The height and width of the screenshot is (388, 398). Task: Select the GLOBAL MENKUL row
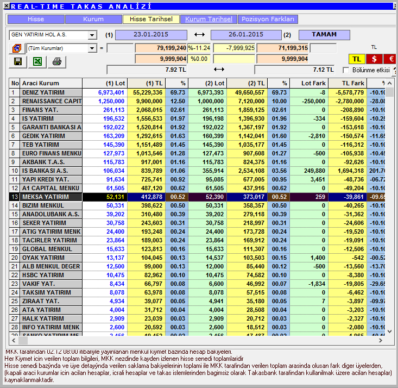click(x=197, y=249)
